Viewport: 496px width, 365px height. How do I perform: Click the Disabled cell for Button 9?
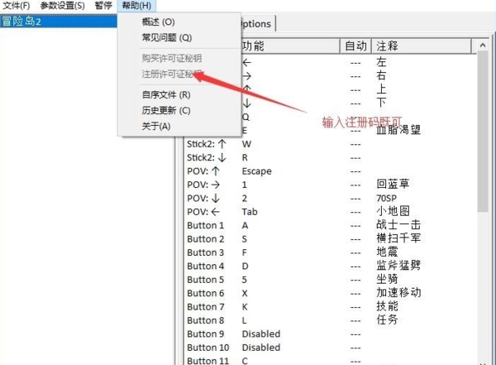pyautogui.click(x=261, y=334)
